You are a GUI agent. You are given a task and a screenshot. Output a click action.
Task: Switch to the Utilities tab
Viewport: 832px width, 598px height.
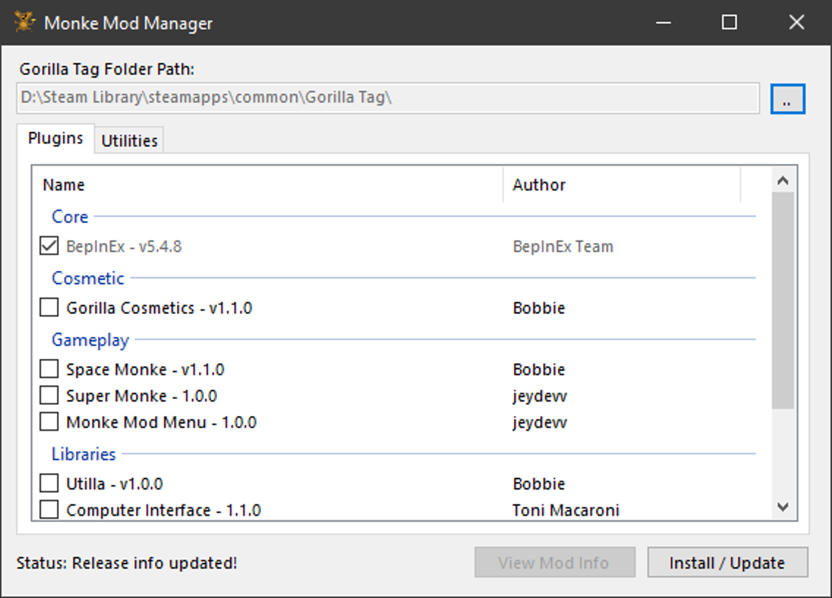[x=129, y=140]
